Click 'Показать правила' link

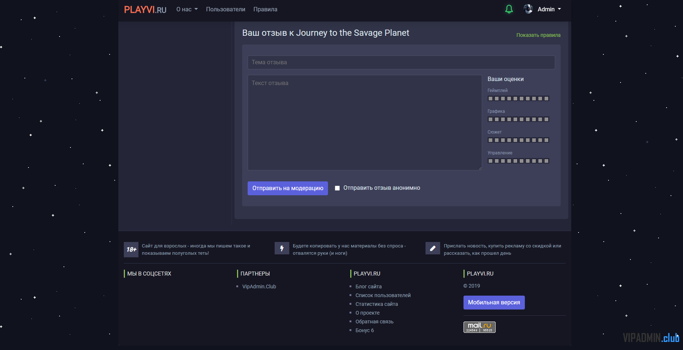[x=538, y=35]
